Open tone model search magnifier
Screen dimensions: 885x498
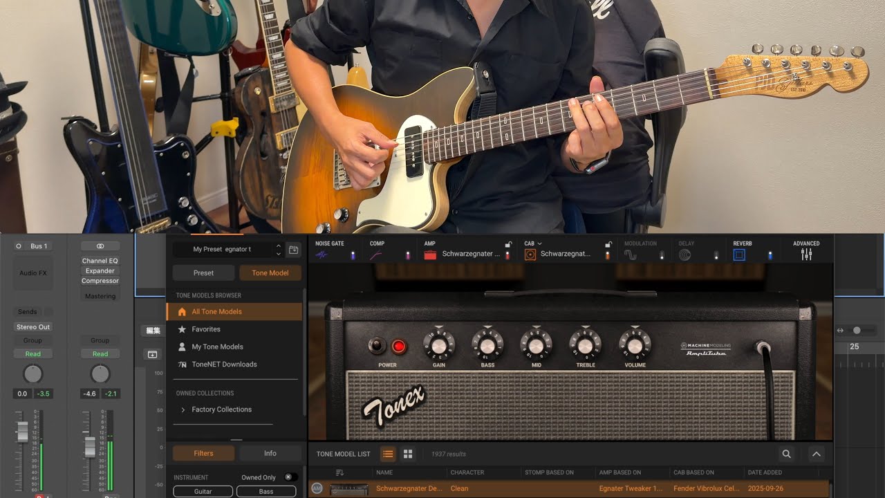(x=786, y=454)
